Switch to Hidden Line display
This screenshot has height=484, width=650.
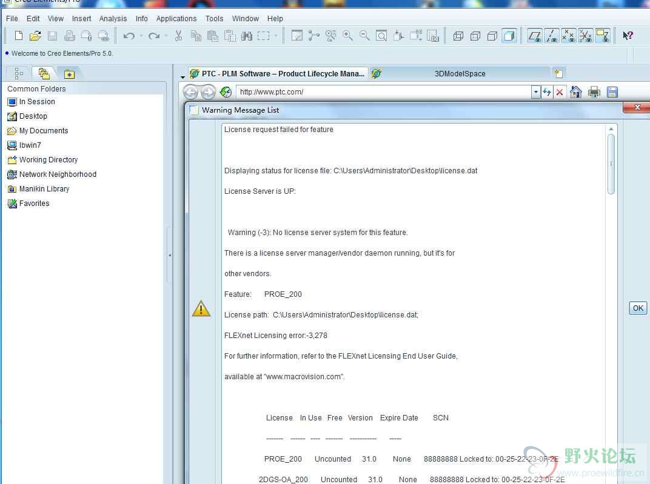coord(475,36)
